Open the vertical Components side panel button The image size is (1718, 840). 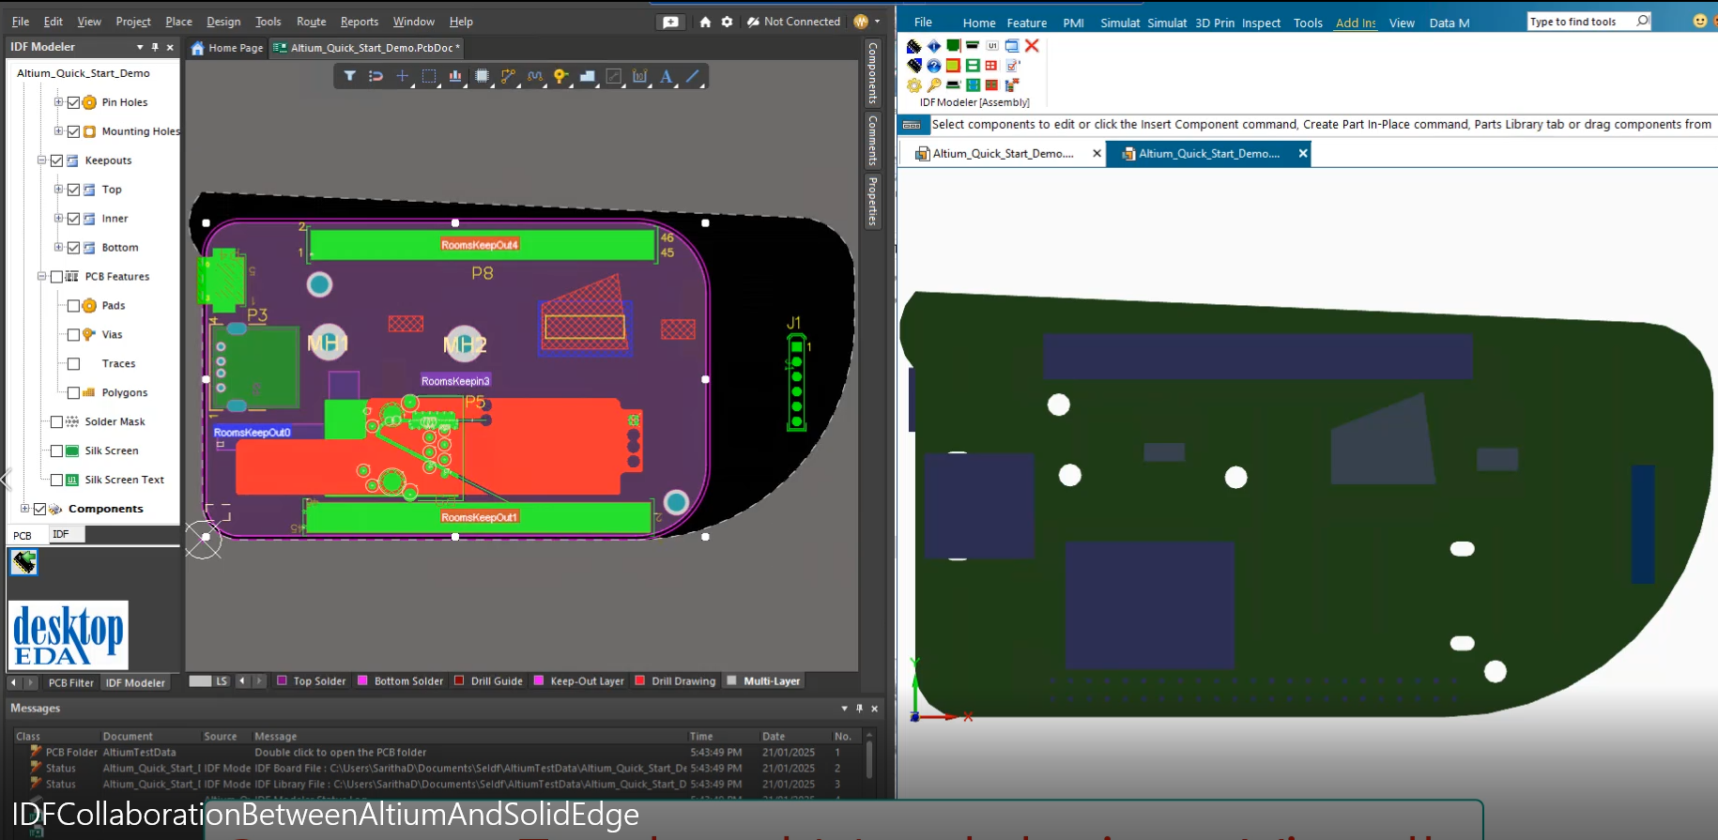tap(872, 73)
